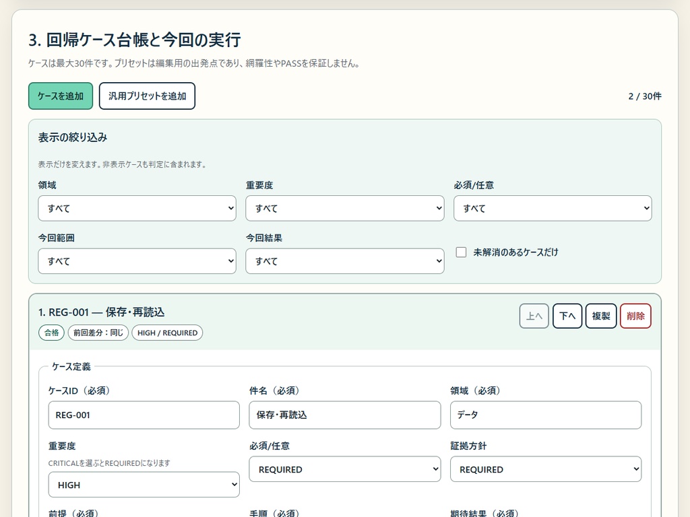The image size is (690, 517).
Task: Open the 今回範囲 filter dropdown
Action: [x=137, y=261]
